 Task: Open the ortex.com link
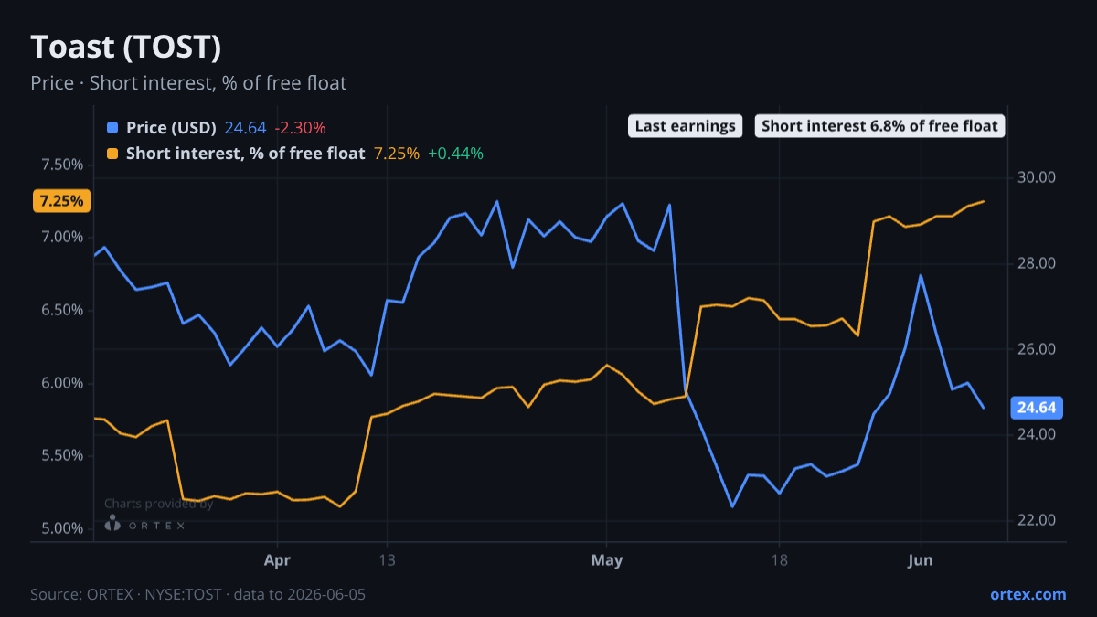coord(1028,594)
